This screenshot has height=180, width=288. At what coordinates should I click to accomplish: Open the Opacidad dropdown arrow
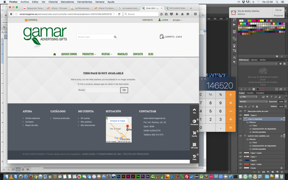286,102
